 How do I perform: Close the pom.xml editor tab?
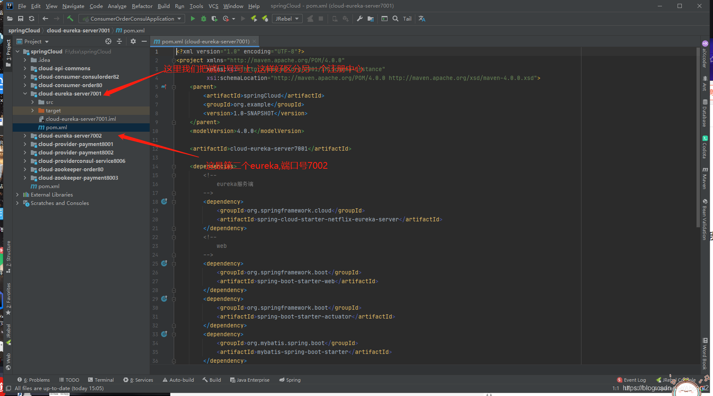click(254, 41)
